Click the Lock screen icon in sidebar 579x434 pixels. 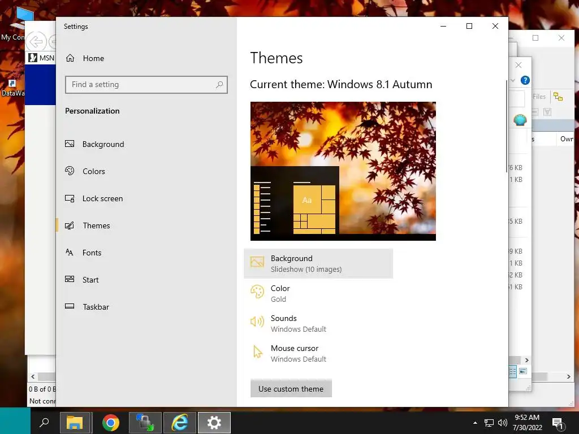point(70,198)
